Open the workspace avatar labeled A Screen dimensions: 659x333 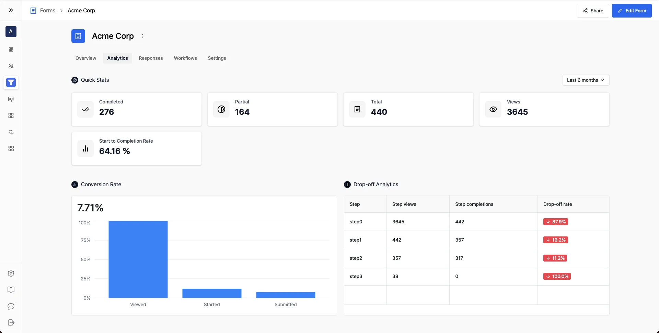(11, 32)
